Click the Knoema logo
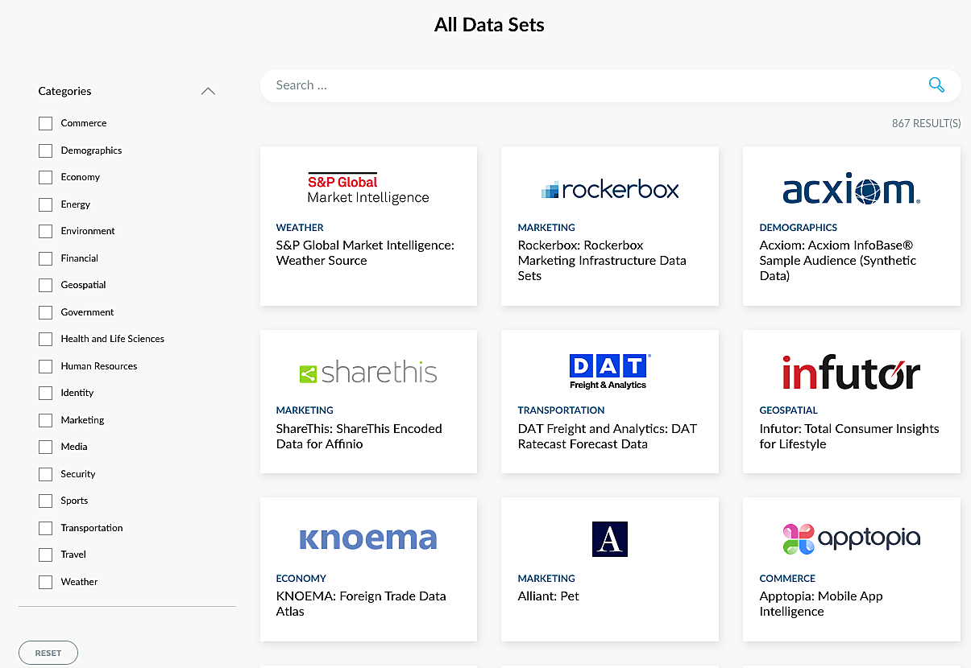Image resolution: width=971 pixels, height=668 pixels. pyautogui.click(x=368, y=538)
